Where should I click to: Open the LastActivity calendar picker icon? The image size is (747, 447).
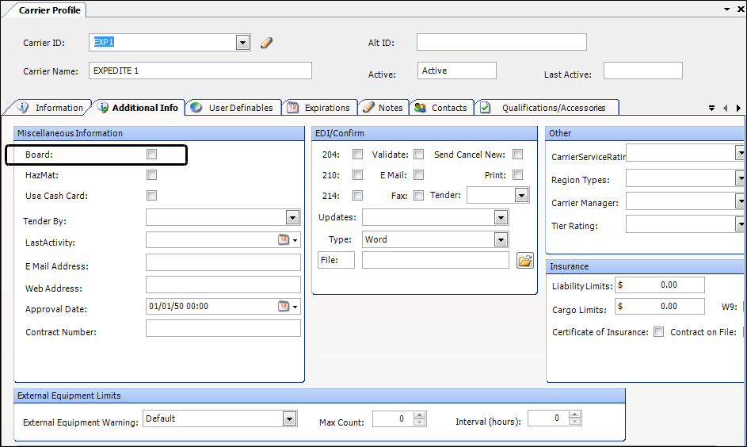point(284,240)
